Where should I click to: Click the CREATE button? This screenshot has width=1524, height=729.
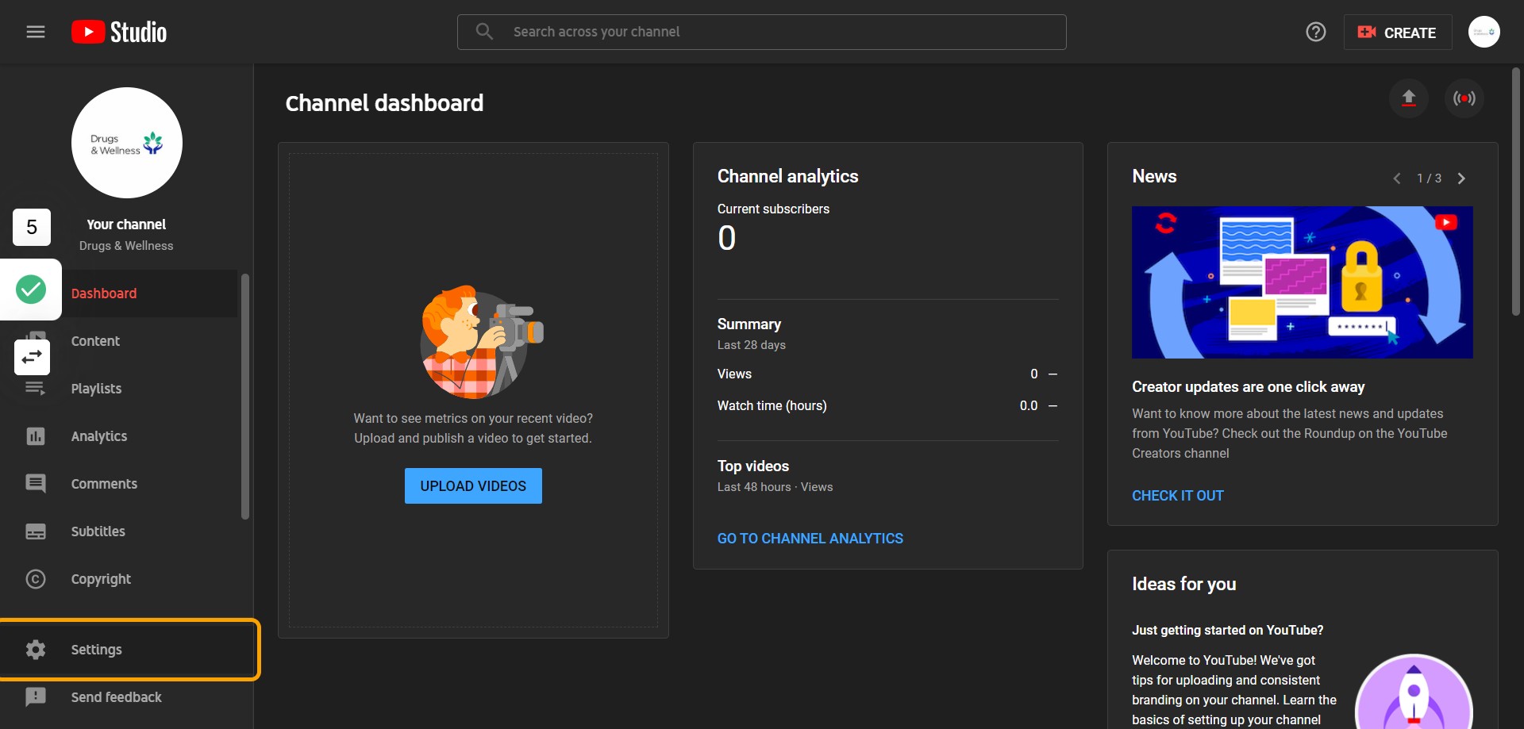tap(1398, 33)
